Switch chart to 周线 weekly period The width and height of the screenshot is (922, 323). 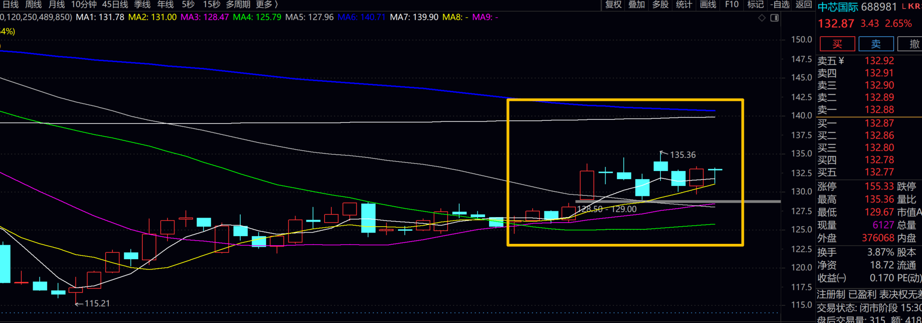[33, 5]
